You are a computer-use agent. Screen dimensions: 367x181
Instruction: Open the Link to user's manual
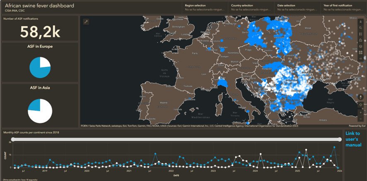pos(353,139)
